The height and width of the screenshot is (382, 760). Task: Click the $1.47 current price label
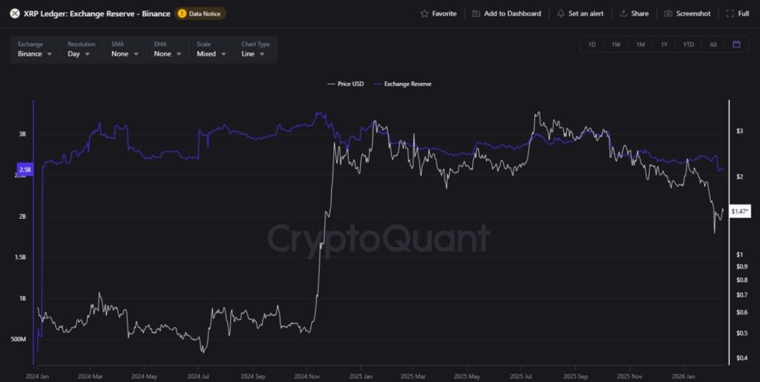739,211
